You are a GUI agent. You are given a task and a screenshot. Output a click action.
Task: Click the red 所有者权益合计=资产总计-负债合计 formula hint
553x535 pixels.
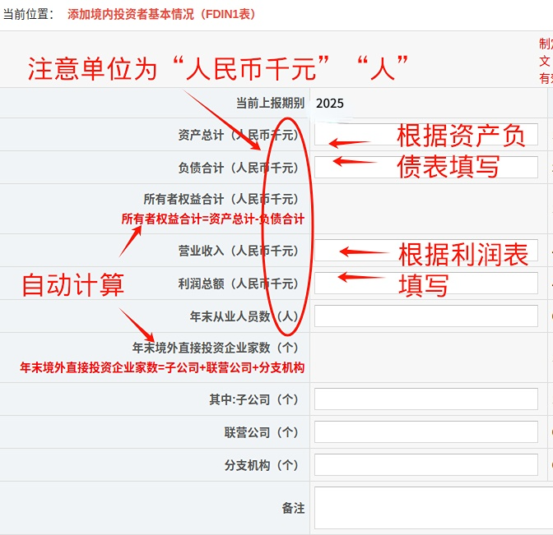coord(212,219)
